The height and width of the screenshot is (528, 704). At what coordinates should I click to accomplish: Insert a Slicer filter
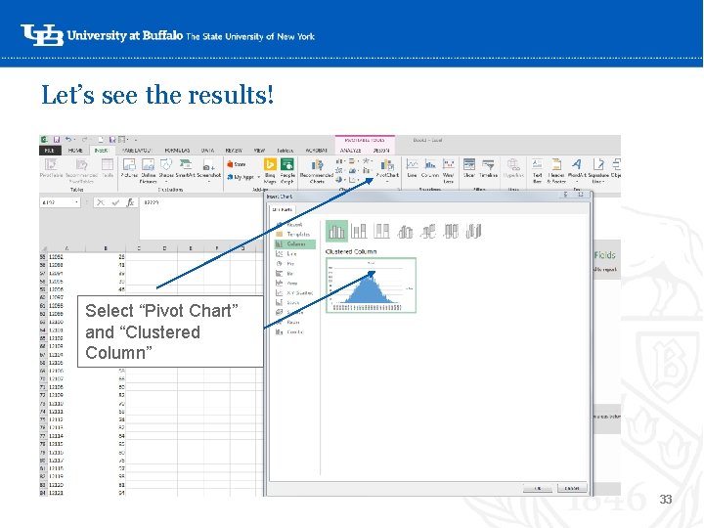click(469, 168)
